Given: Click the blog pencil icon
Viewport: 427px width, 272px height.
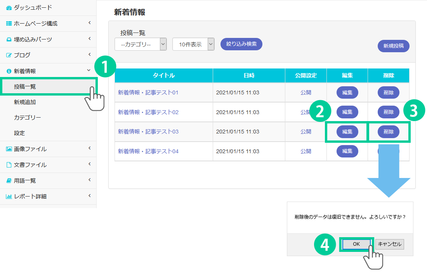Looking at the screenshot, I should pos(9,55).
